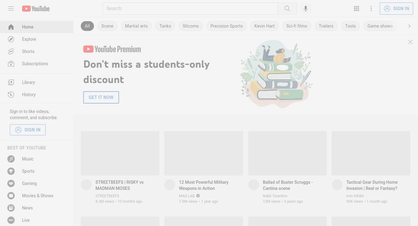Open title 'Ballad of Buster Scruggs - Cantina scene'
The image size is (418, 226).
[x=288, y=185]
